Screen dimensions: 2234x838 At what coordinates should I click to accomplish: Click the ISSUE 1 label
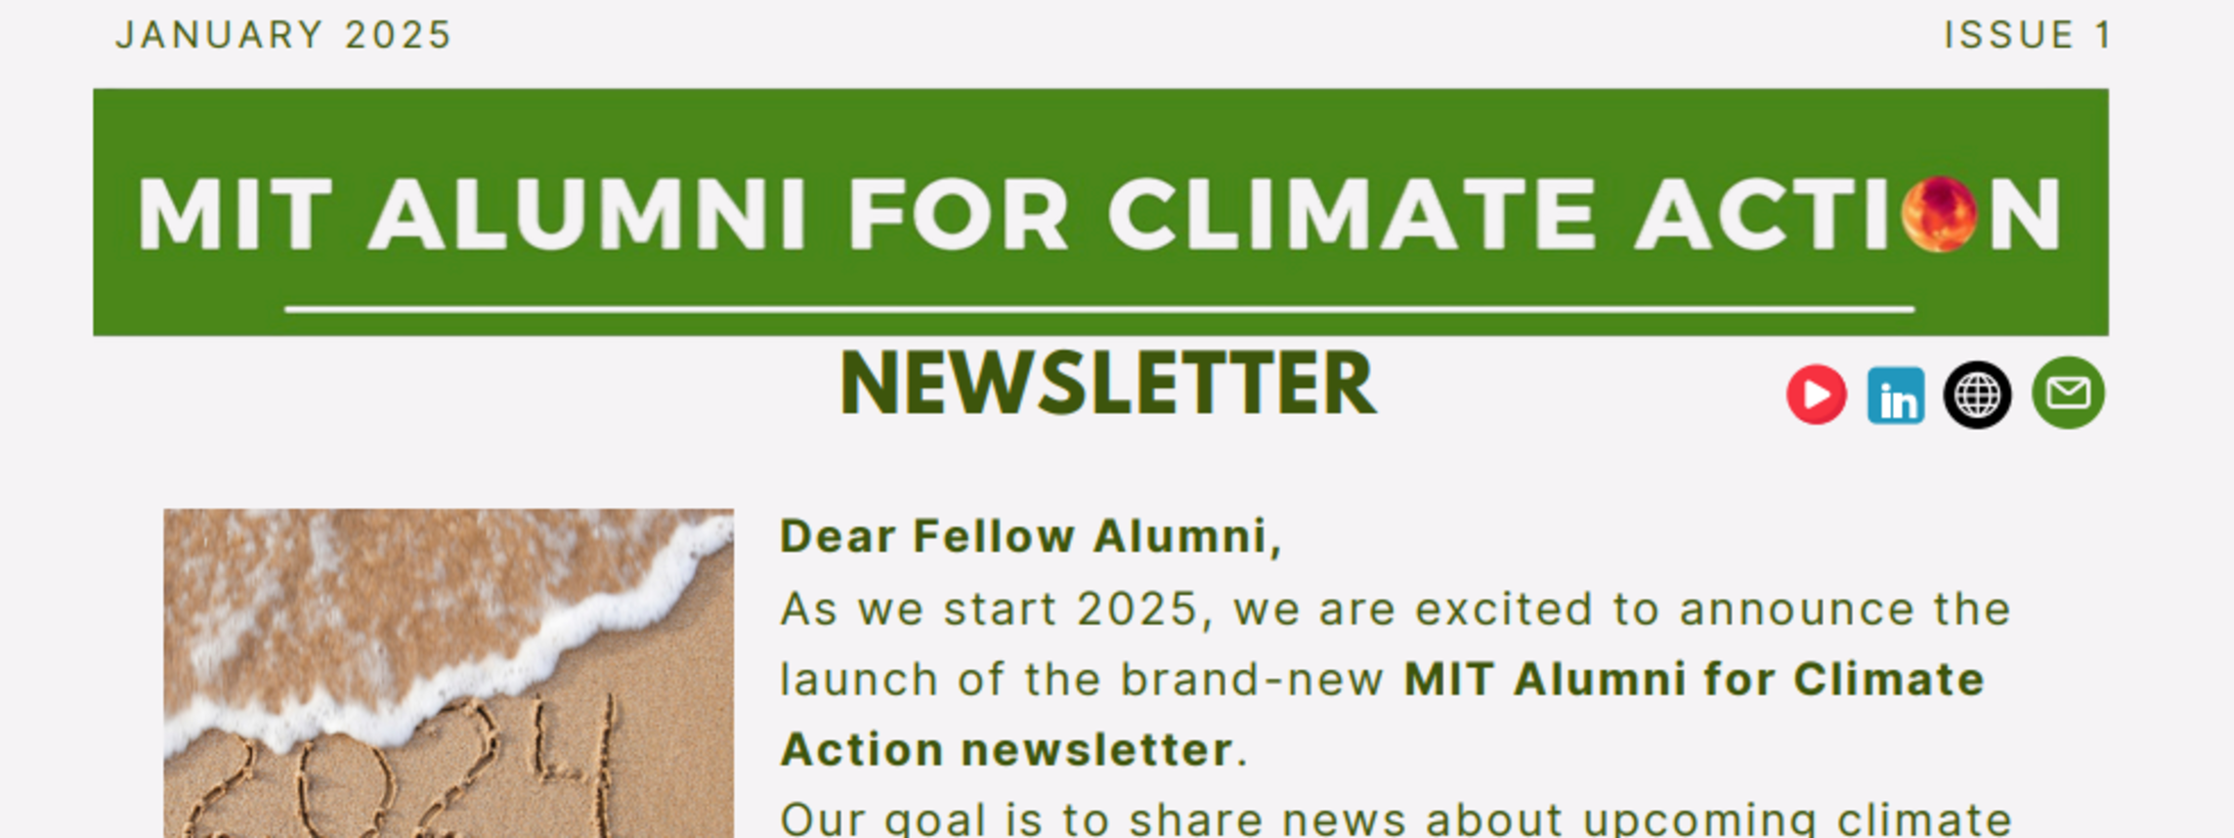click(x=2027, y=35)
